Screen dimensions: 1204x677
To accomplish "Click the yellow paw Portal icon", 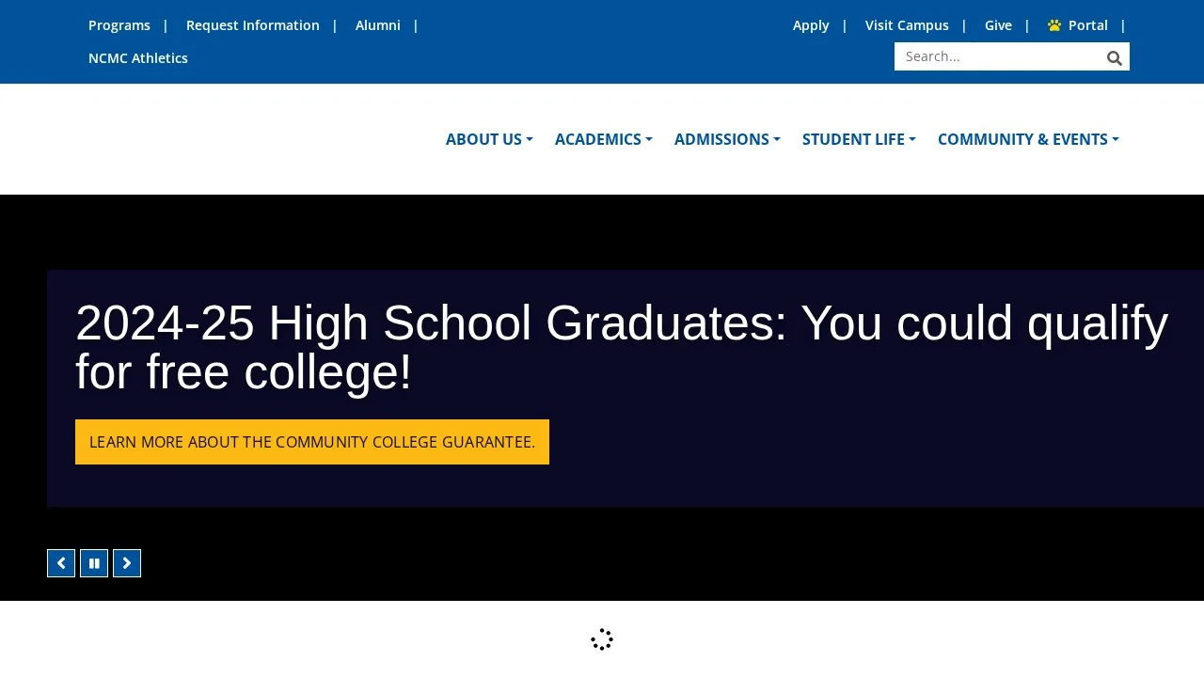I will point(1054,25).
